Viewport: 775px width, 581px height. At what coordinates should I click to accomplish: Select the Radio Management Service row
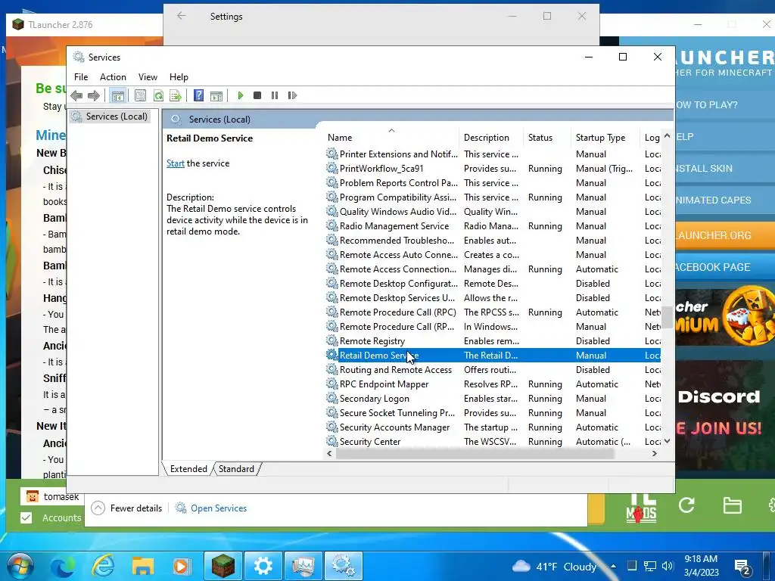pos(493,225)
